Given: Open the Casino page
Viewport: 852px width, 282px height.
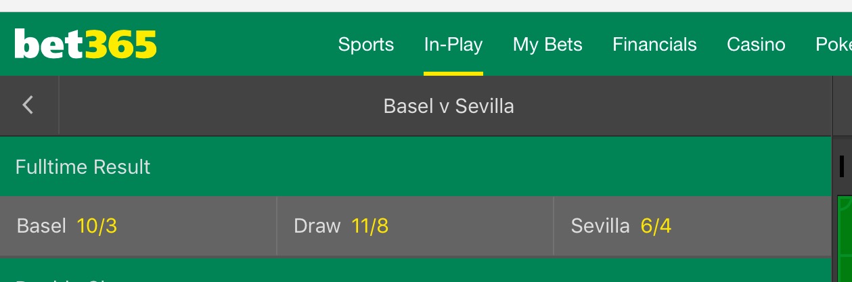Looking at the screenshot, I should tap(756, 45).
